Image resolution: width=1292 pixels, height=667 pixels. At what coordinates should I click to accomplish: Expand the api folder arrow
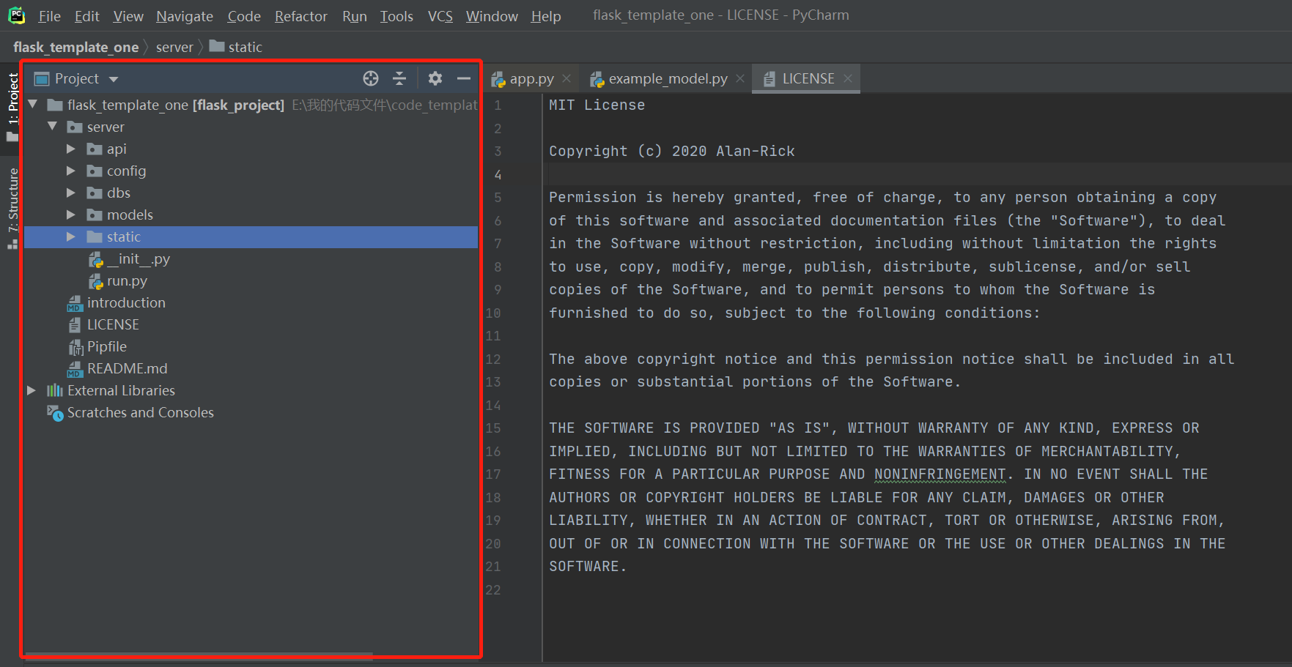point(71,149)
